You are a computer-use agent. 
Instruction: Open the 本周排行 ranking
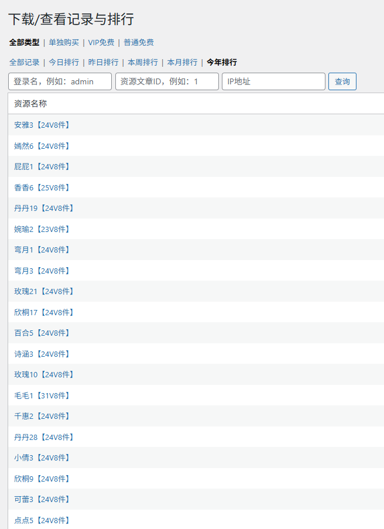tap(143, 62)
